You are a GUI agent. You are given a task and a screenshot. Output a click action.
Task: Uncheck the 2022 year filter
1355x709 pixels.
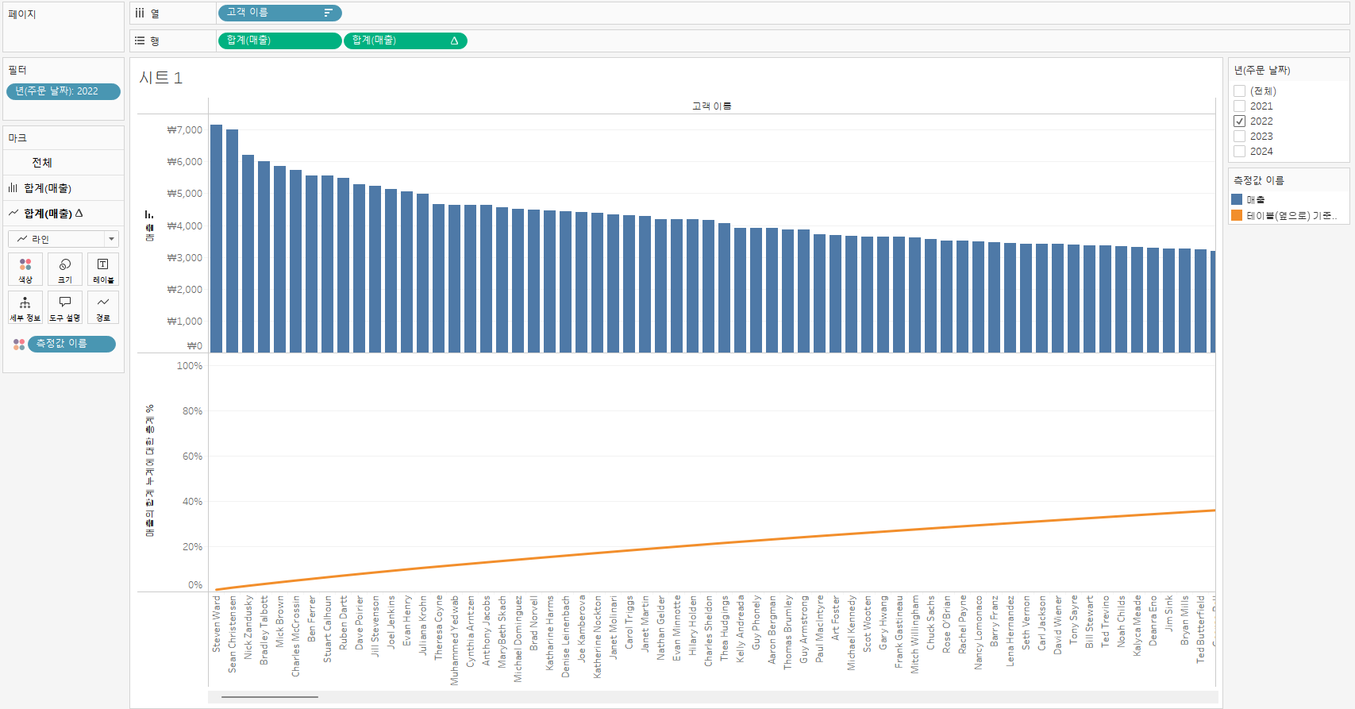point(1239,121)
